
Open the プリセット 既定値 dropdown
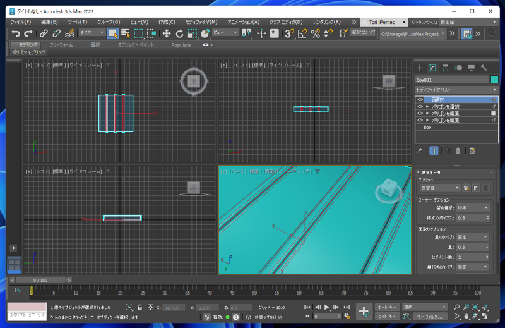tap(439, 188)
